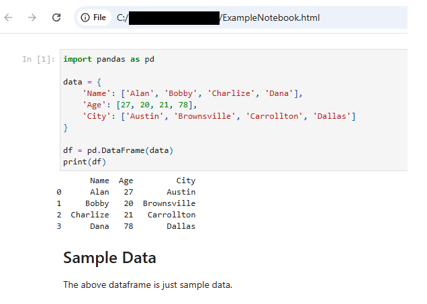This screenshot has width=427, height=304.
Task: Click the Charlize row in the output
Action: click(128, 215)
